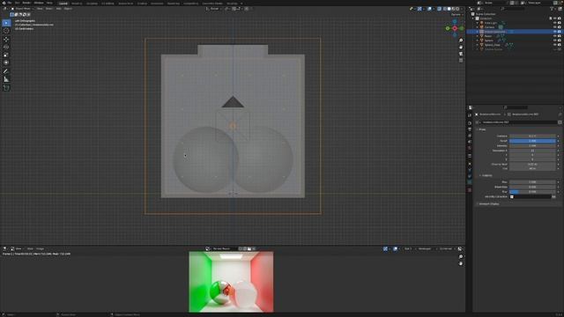
Task: Collapse the Visibility panel
Action: point(486,175)
